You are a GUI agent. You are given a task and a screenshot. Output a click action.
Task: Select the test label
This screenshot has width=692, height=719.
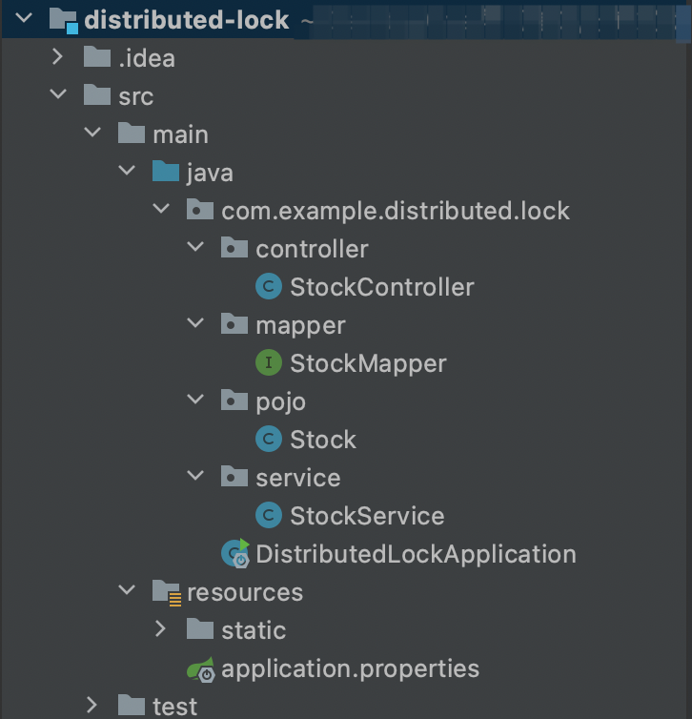174,707
